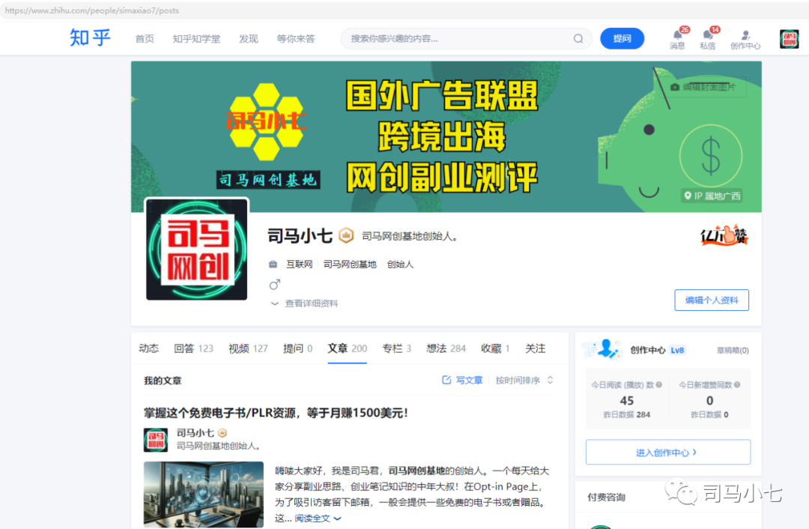The image size is (809, 529).
Task: Click the 司马网创基地 company text
Action: click(350, 264)
